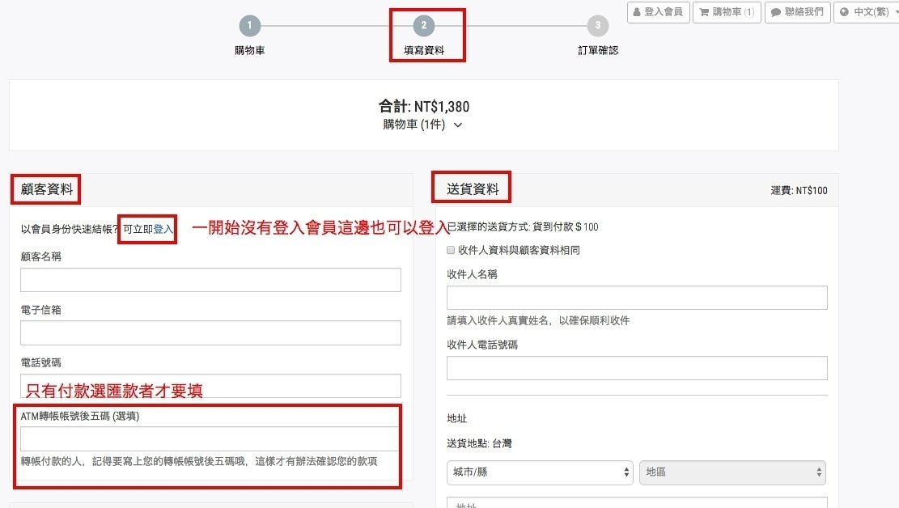
Task: Click the 收件人名稱 input field
Action: (x=636, y=298)
